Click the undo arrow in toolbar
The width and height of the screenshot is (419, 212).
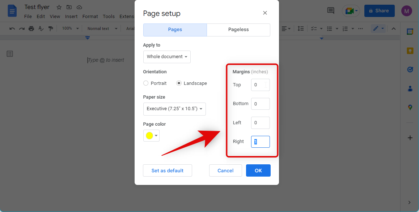12,29
